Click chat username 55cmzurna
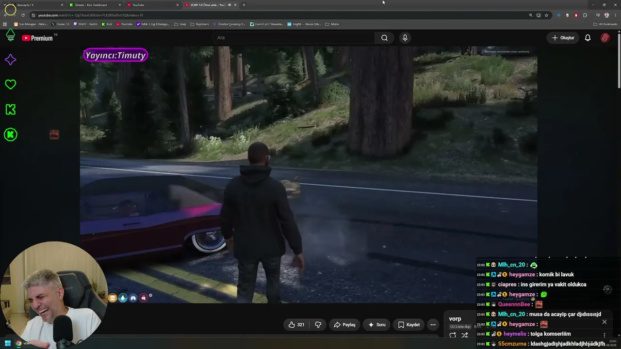Image resolution: width=621 pixels, height=349 pixels. (512, 344)
